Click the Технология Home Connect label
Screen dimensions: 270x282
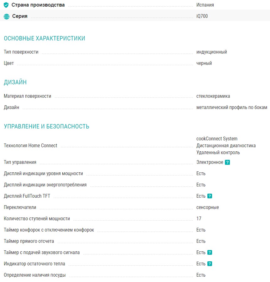coord(30,145)
